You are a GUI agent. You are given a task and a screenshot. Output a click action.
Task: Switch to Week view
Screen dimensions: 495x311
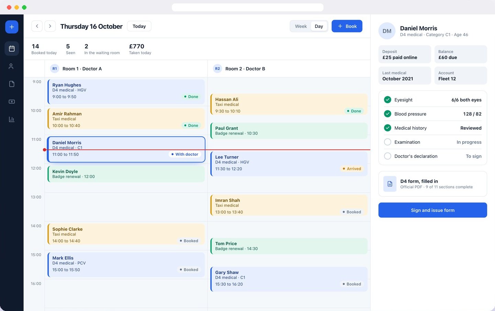pos(301,26)
